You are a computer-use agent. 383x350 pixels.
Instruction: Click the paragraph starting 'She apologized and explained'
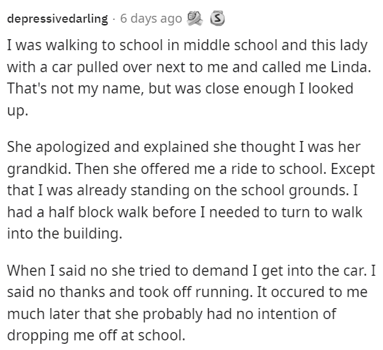[191, 190]
